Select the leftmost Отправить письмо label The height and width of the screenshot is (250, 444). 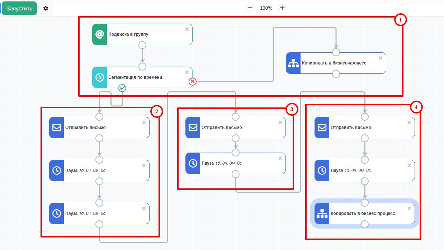(85, 128)
